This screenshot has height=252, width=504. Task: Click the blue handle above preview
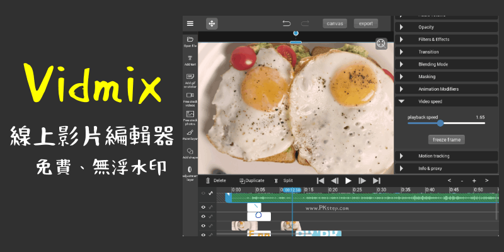coord(295,33)
